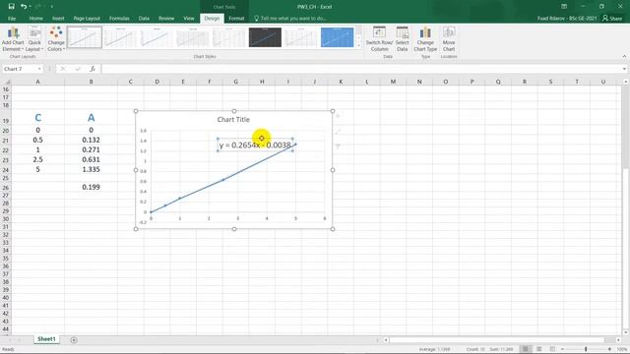Expand the formula bar with its arrow
Screen dimensions: 630x354
tap(624, 69)
